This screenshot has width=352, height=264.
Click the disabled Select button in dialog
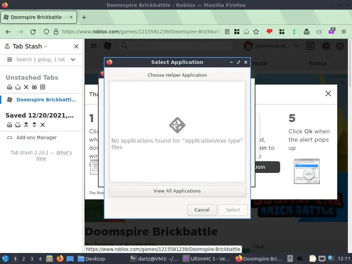coord(233,210)
